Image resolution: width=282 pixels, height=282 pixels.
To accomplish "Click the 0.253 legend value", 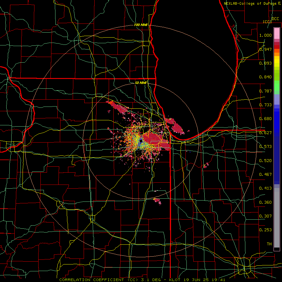I will tap(265, 230).
